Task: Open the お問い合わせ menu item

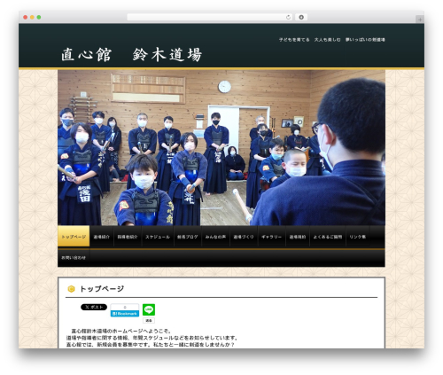Action: [74, 258]
